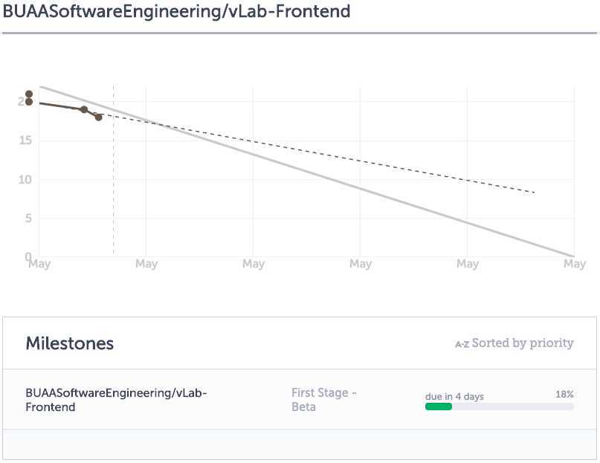Click the y-axis label 10
This screenshot has height=463, width=600.
[25, 179]
